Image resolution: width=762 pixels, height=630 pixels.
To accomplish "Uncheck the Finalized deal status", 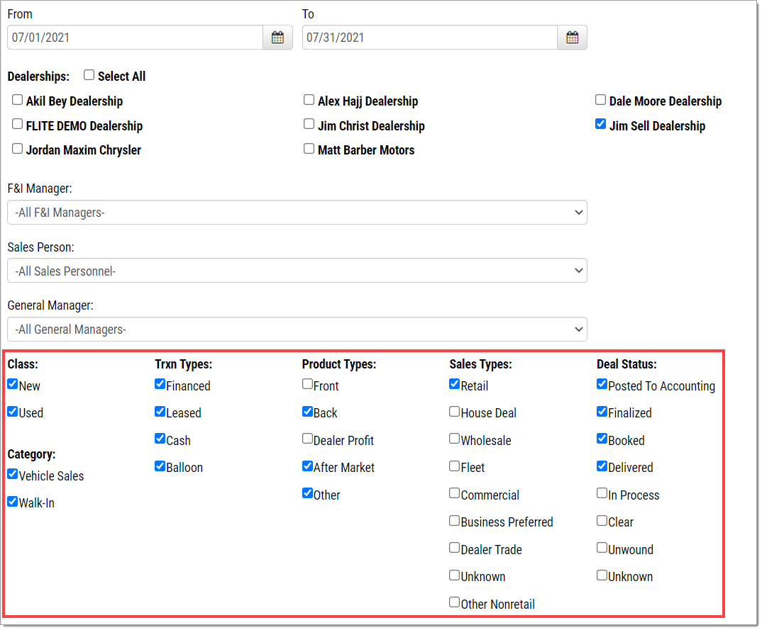I will pos(602,412).
